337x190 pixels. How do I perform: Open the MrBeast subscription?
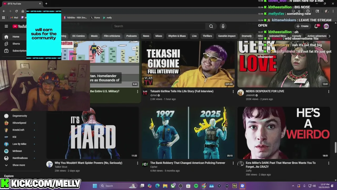[17, 151]
